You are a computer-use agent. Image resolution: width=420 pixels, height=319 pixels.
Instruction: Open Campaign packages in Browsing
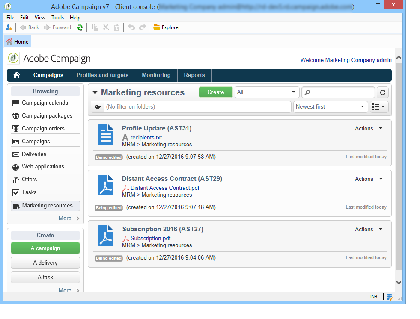click(45, 116)
